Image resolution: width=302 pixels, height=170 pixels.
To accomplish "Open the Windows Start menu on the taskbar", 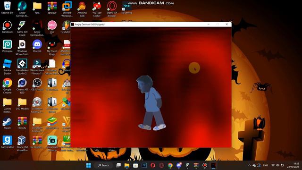I will pos(89,165).
